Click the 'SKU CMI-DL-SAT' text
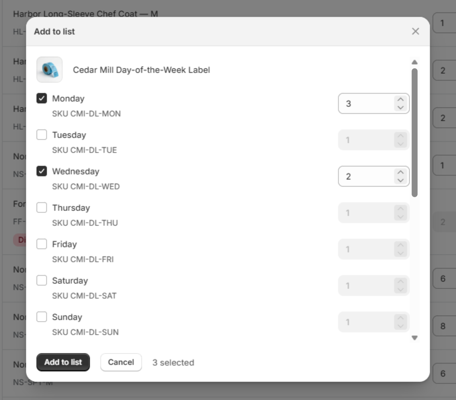This screenshot has height=400, width=456. click(x=84, y=296)
